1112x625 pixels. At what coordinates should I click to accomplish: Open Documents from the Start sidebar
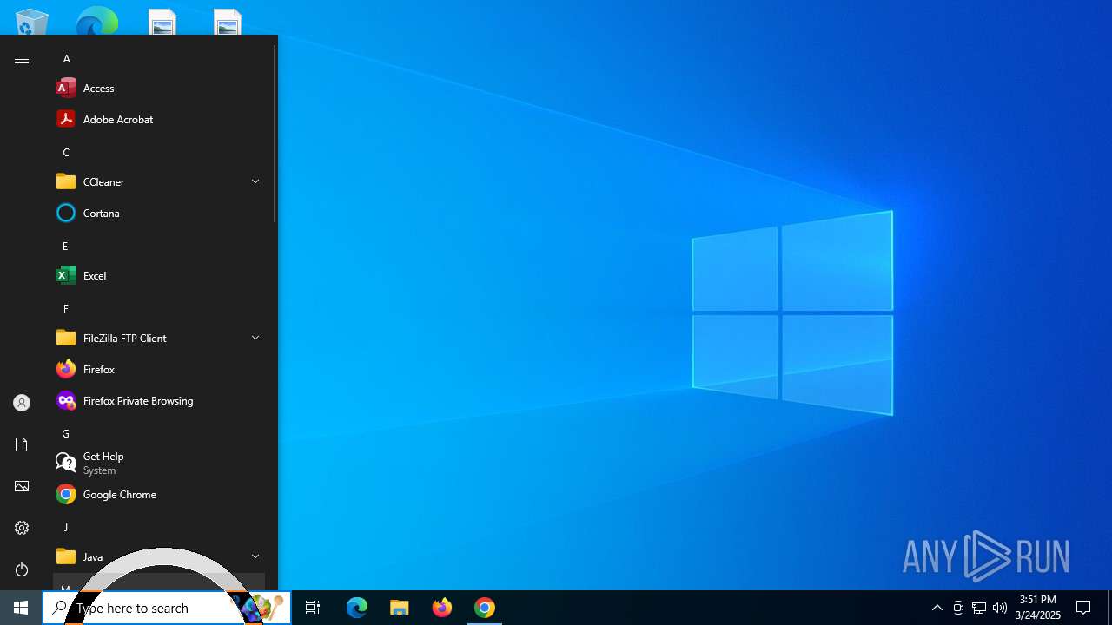tap(22, 444)
